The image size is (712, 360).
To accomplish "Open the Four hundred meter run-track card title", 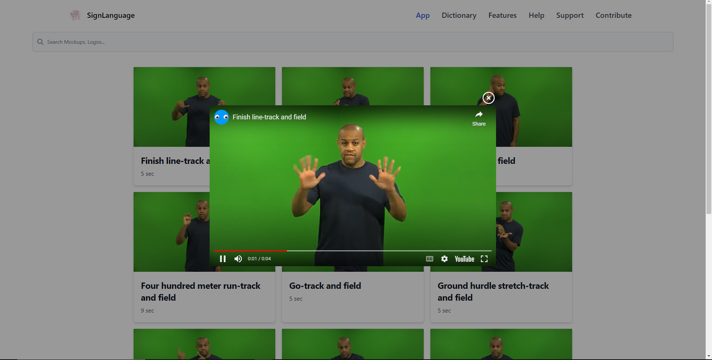I will pos(201,291).
